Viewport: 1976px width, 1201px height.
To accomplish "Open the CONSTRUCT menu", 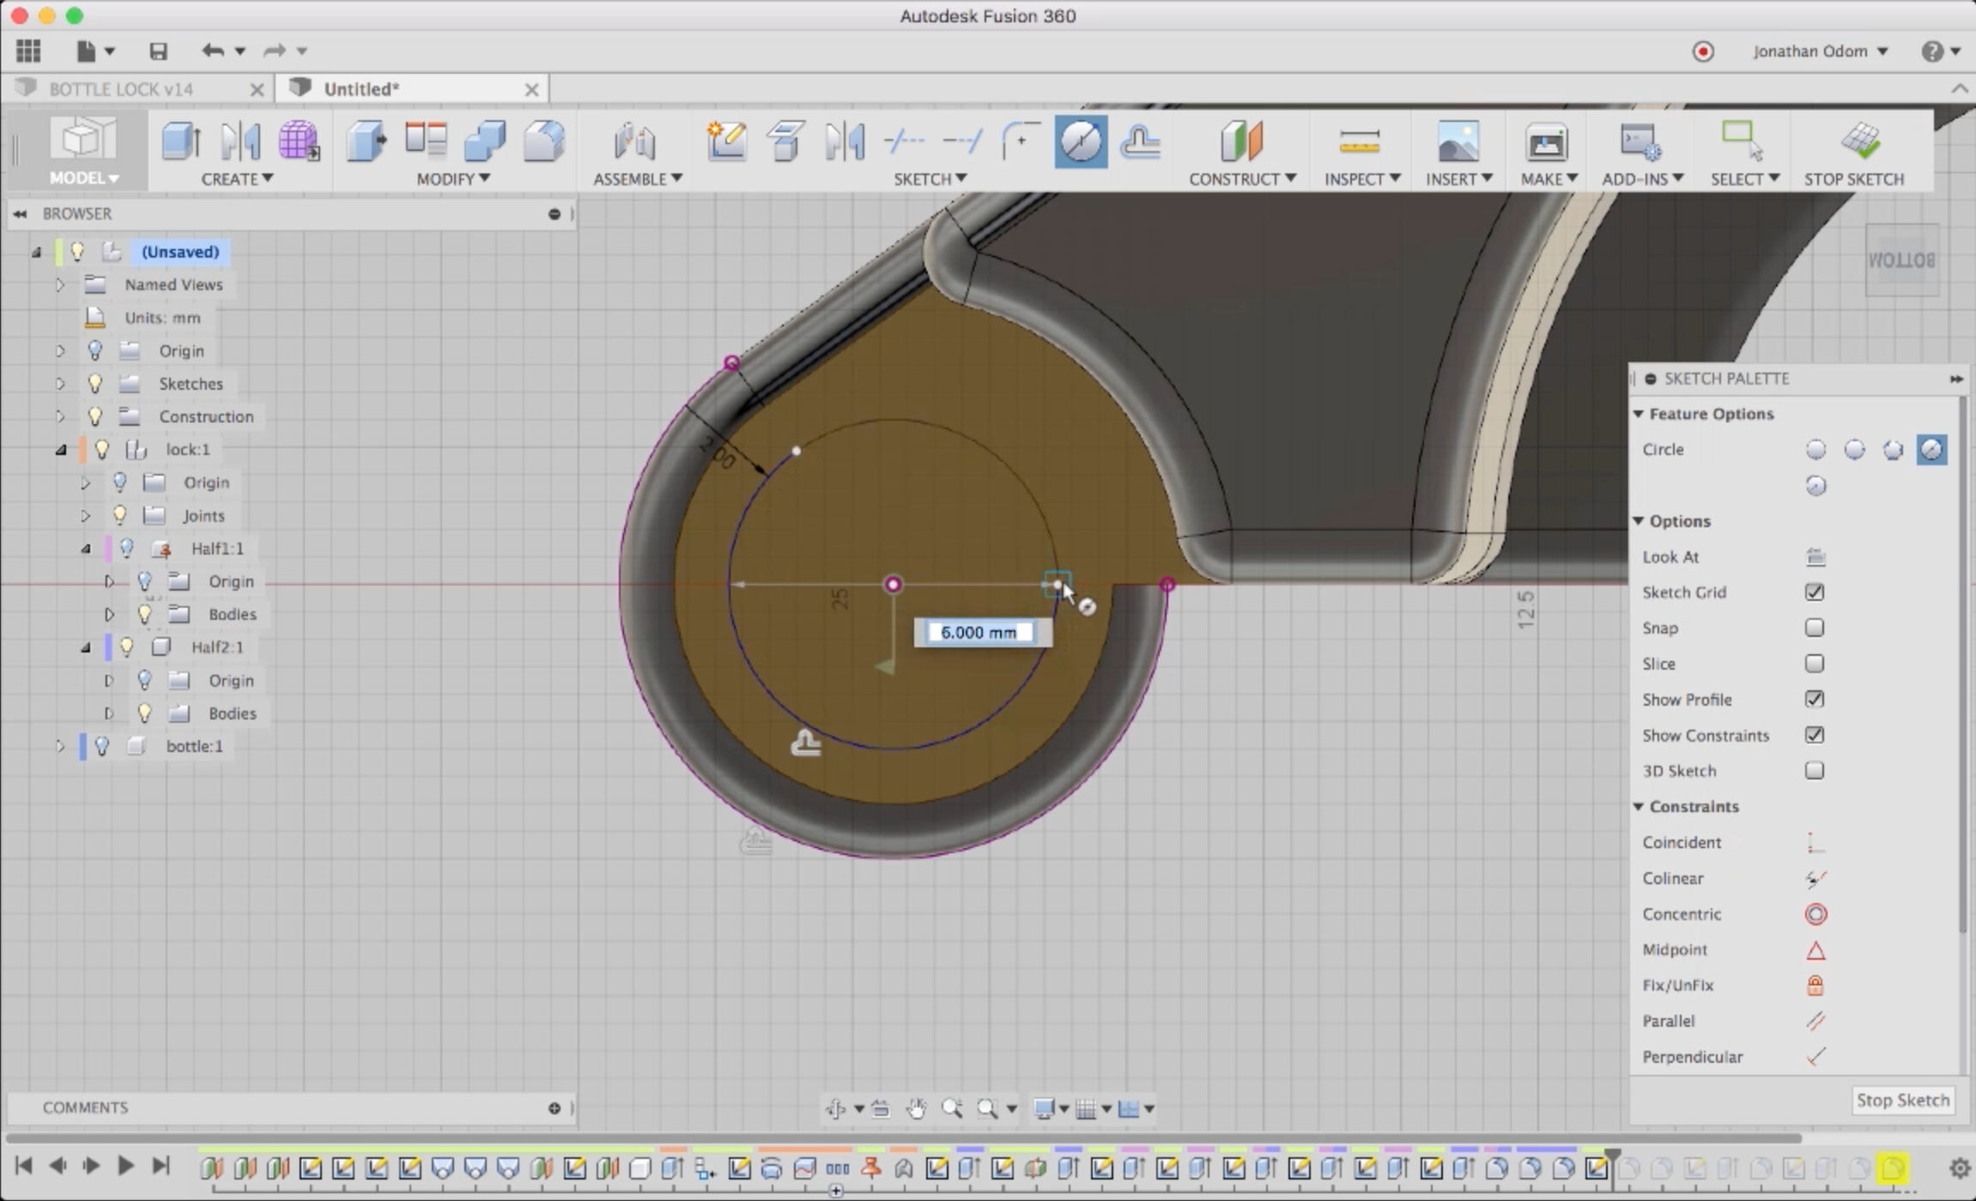I will point(1241,179).
